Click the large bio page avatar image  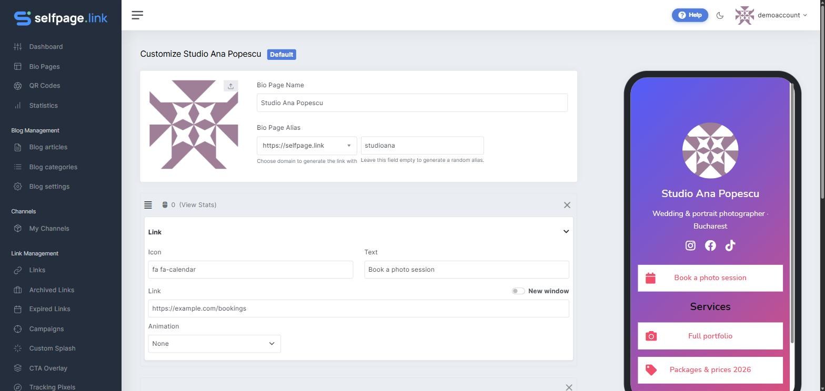194,125
